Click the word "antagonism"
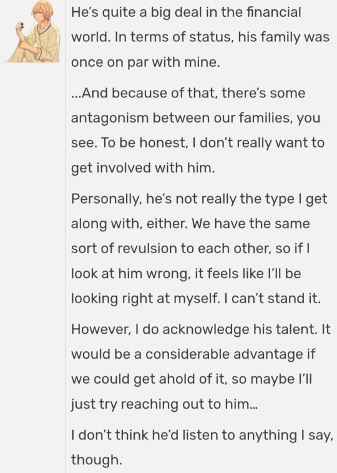337x473 pixels. point(110,118)
